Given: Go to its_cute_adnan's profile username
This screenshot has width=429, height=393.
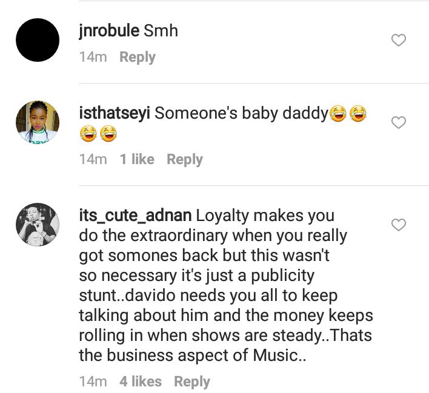Looking at the screenshot, I should 135,216.
